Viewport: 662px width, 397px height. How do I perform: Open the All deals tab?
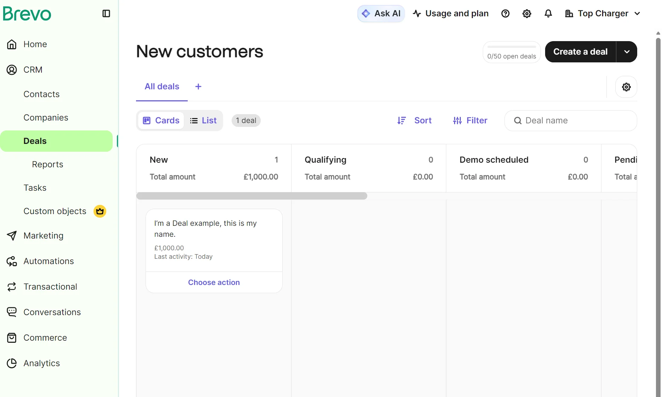162,86
